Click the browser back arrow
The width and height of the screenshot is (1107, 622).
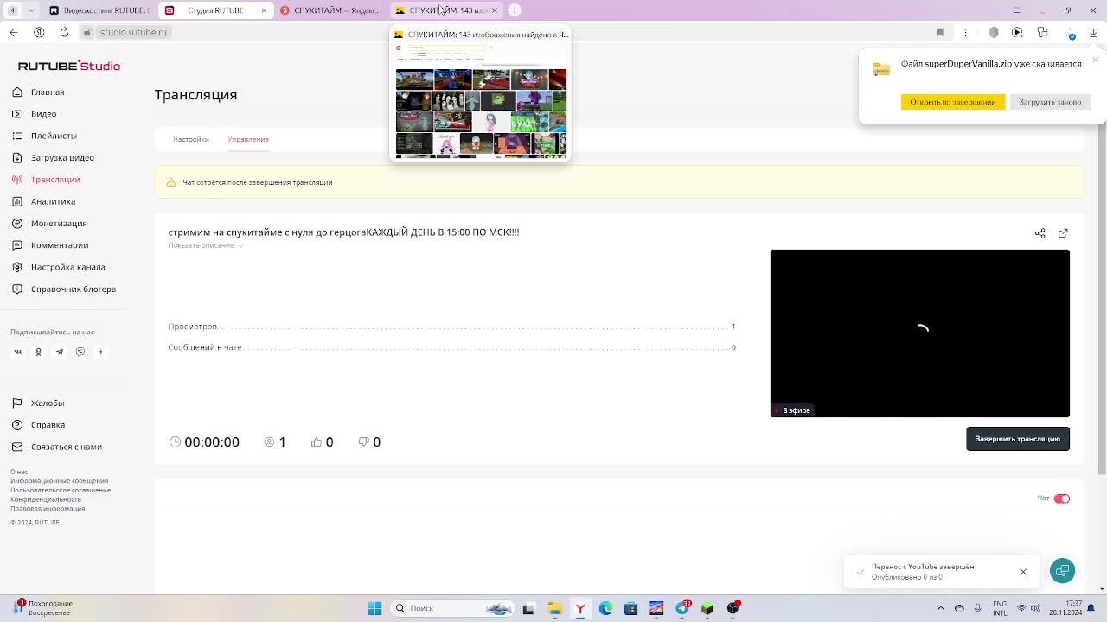point(13,32)
